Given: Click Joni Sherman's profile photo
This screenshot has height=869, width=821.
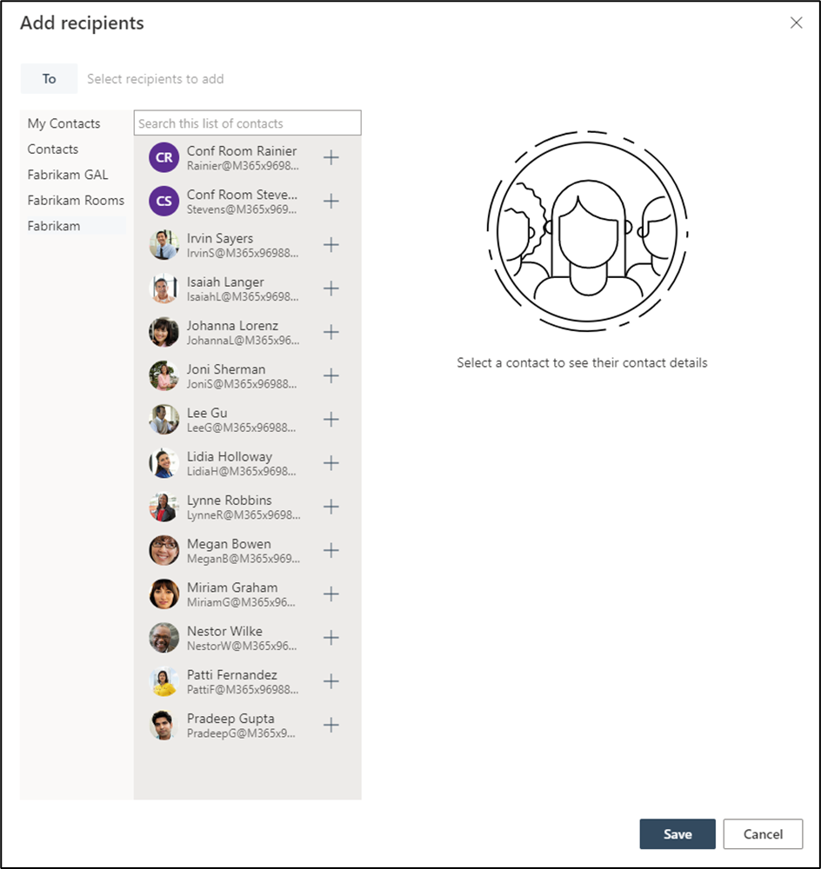Looking at the screenshot, I should (164, 375).
